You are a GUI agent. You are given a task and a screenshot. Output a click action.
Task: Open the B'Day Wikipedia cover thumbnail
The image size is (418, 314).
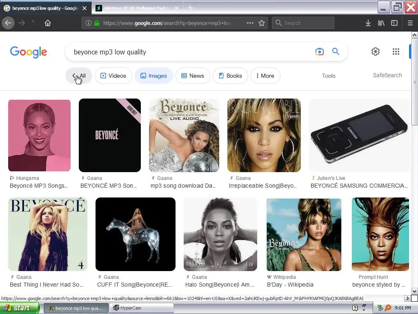(304, 234)
